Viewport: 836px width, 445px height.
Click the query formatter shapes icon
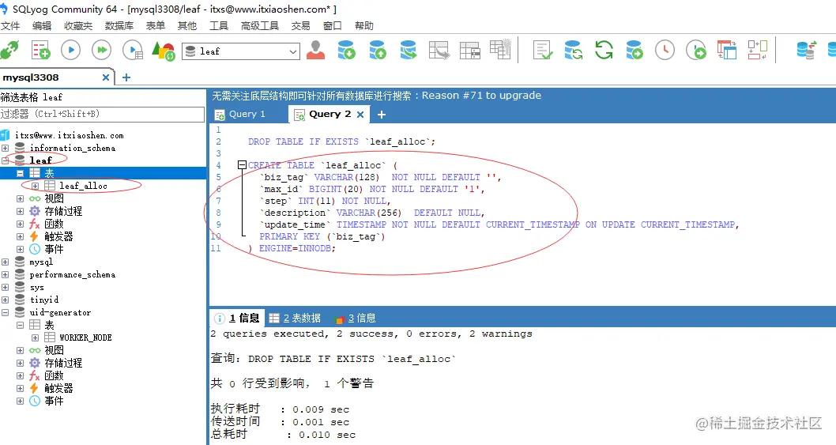click(163, 51)
